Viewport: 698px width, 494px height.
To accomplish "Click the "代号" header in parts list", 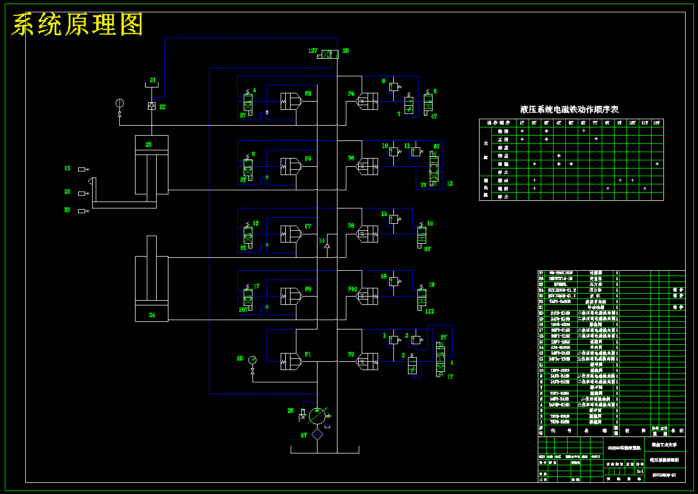I will tap(561, 431).
